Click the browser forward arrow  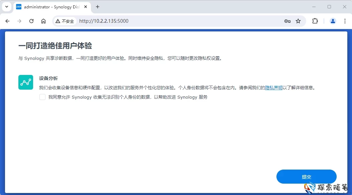(19, 21)
